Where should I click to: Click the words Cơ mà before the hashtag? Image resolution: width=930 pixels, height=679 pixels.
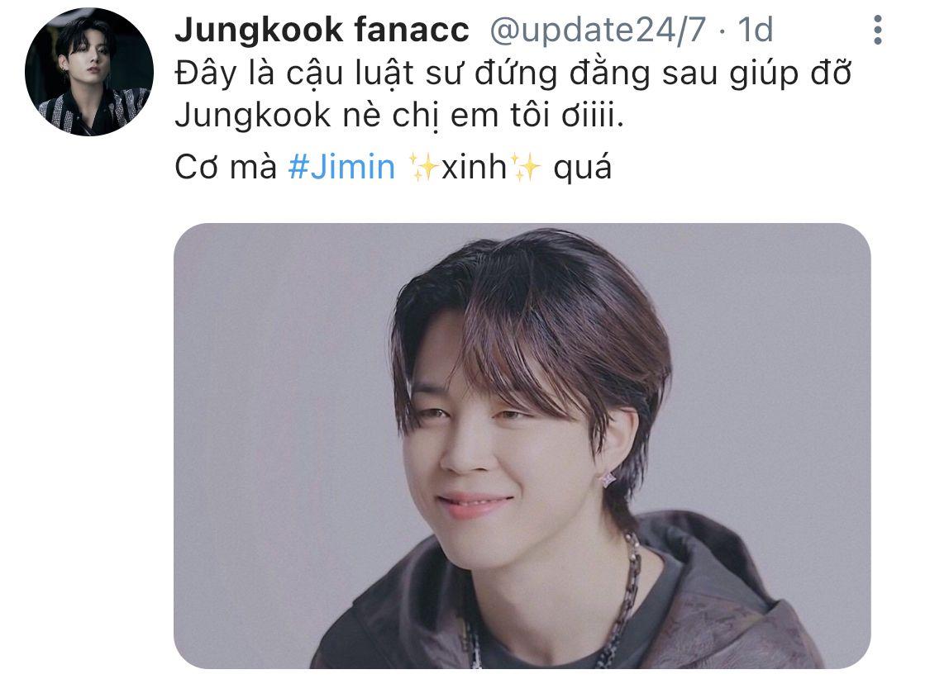(226, 167)
